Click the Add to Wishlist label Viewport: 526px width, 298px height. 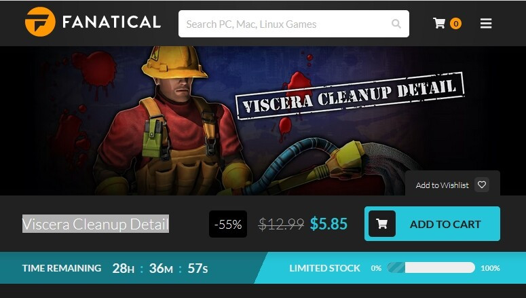coord(442,185)
